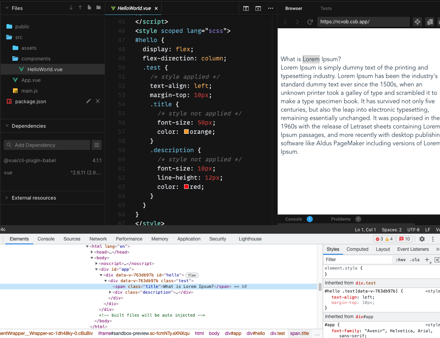Collapse the div class="test" node
This screenshot has width=440, height=338.
(x=105, y=281)
